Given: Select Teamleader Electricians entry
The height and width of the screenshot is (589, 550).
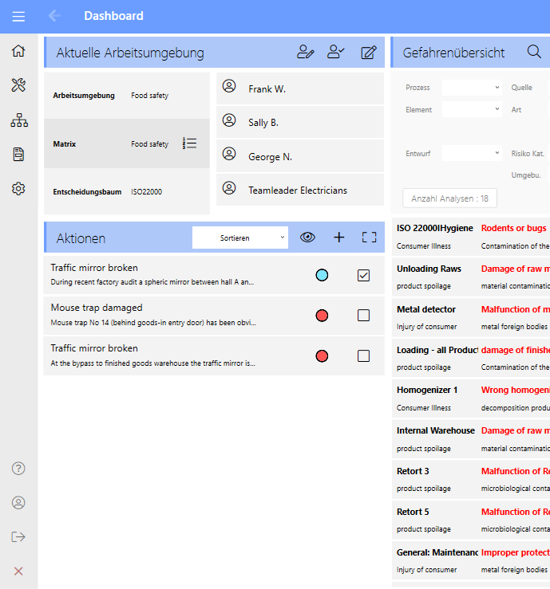Looking at the screenshot, I should click(x=300, y=190).
